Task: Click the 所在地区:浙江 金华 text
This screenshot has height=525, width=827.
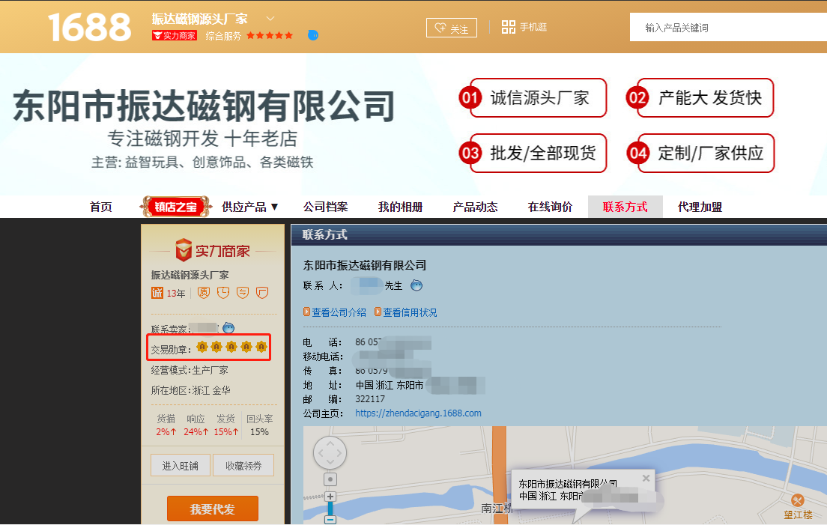Action: (x=191, y=390)
